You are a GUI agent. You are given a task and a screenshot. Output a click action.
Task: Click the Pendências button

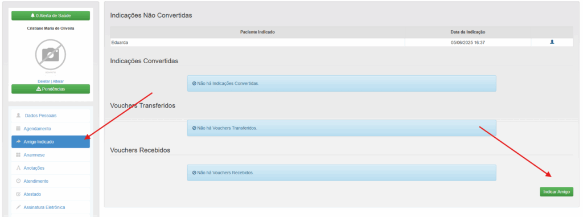(51, 89)
